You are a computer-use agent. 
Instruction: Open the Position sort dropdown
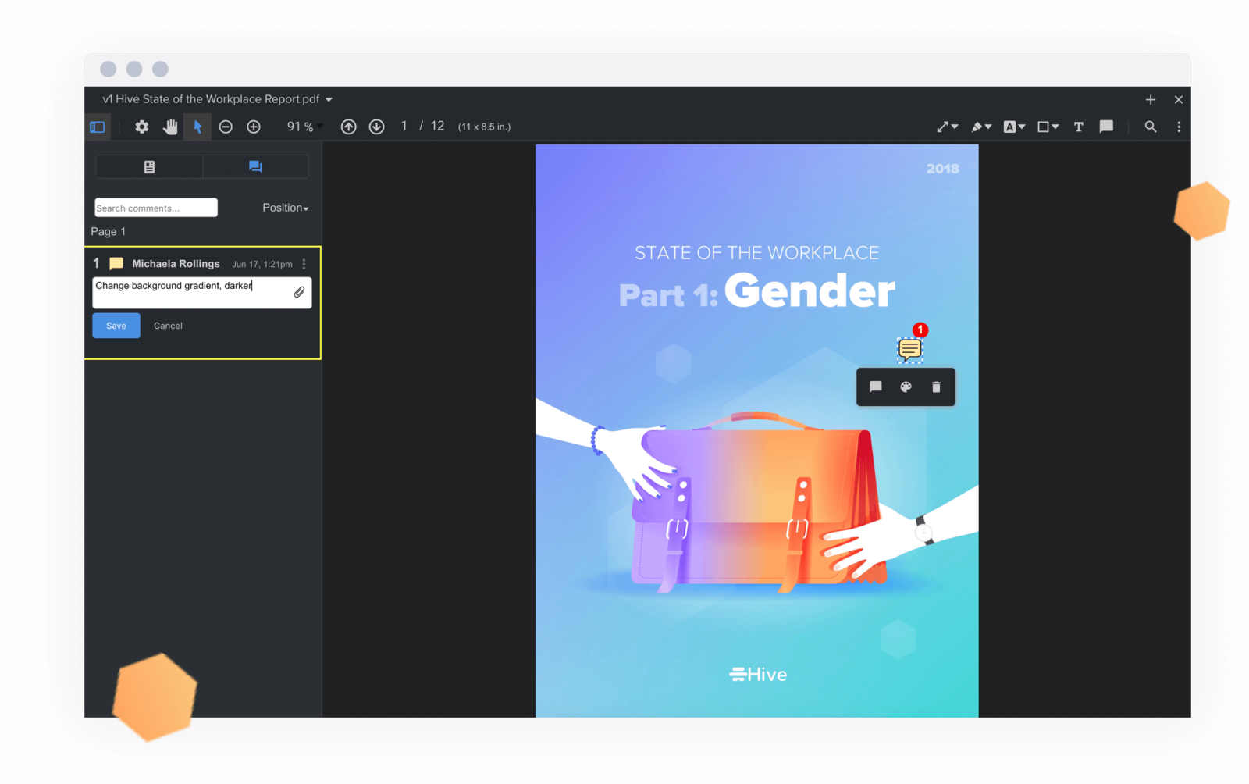click(285, 207)
